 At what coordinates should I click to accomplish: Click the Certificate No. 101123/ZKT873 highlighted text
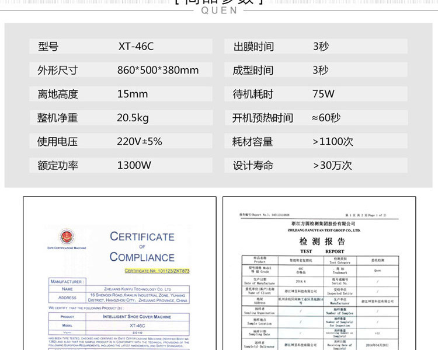pos(157,271)
